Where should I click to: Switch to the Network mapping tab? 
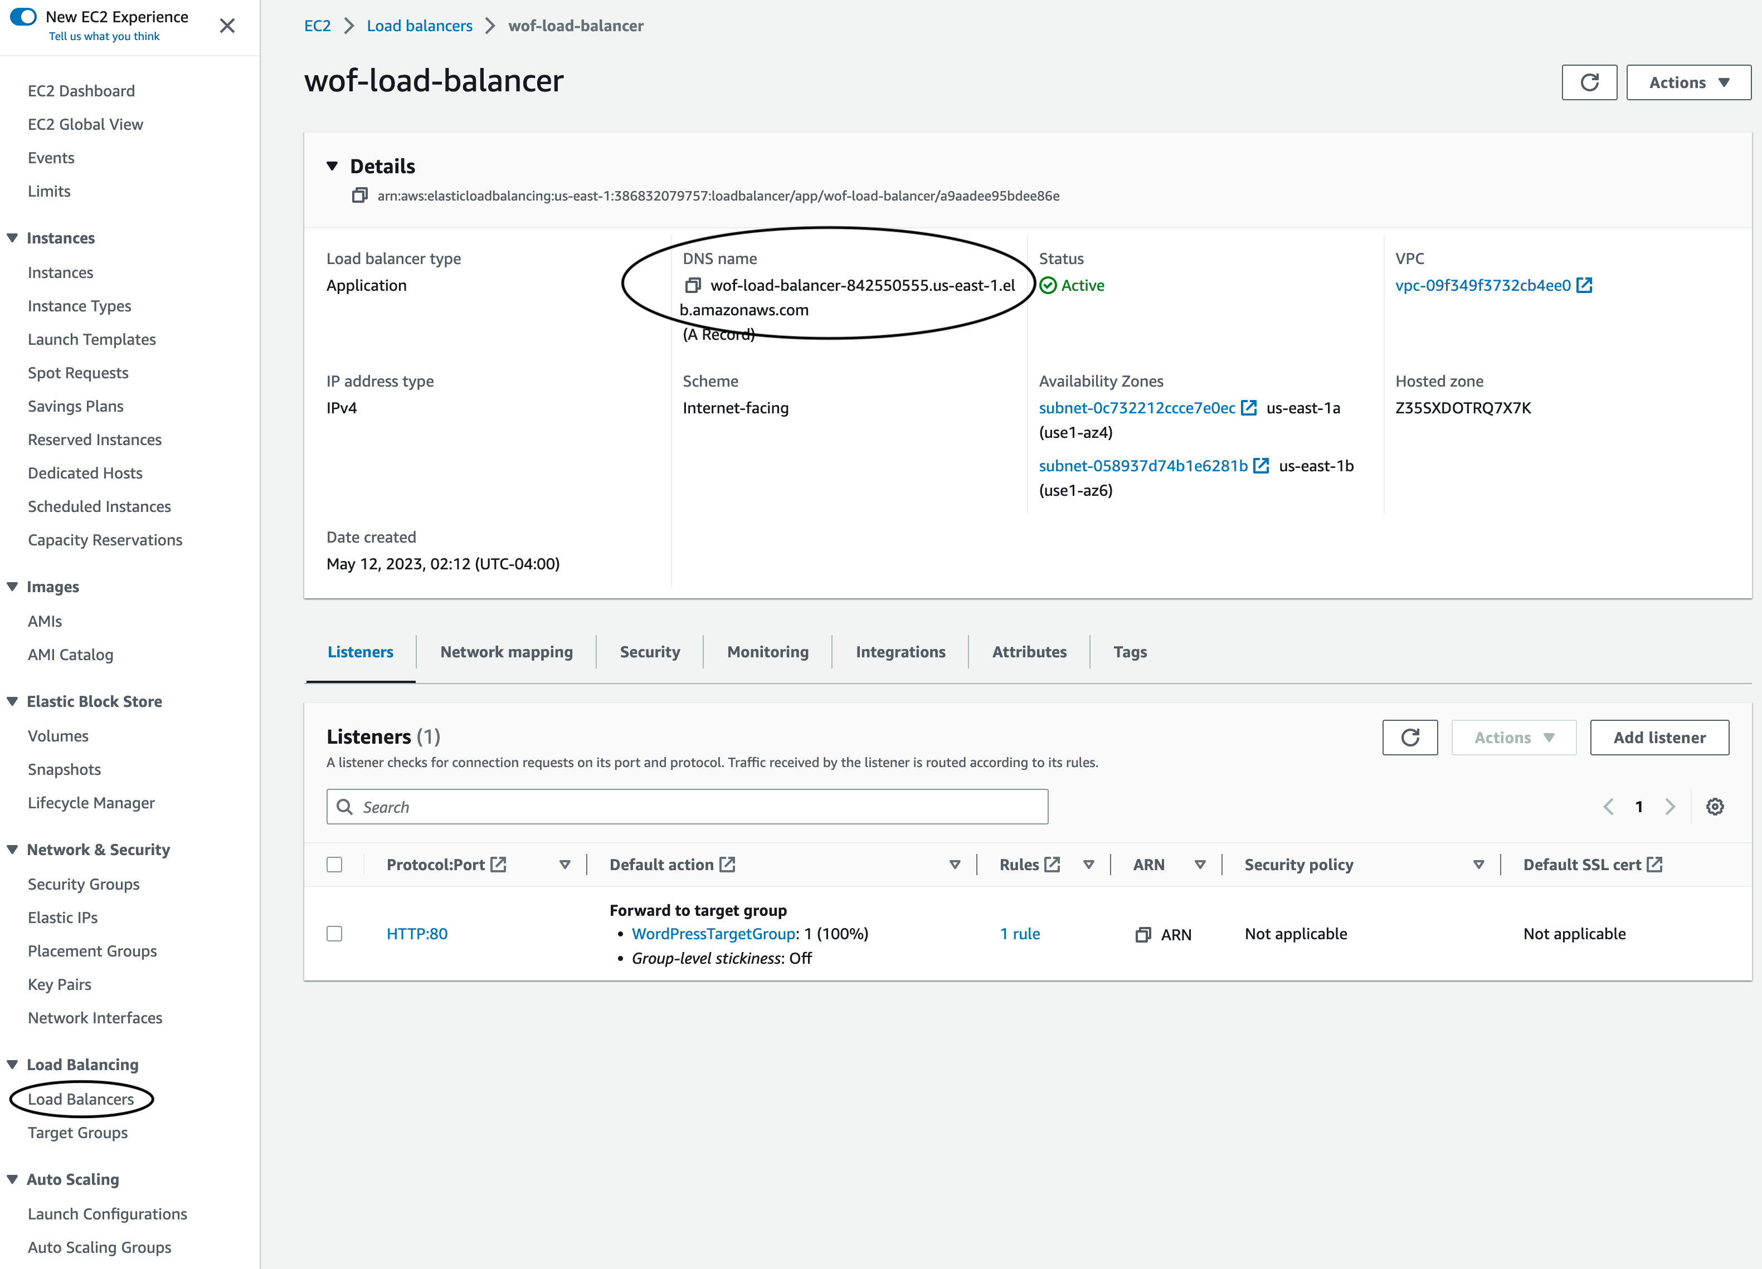[507, 652]
